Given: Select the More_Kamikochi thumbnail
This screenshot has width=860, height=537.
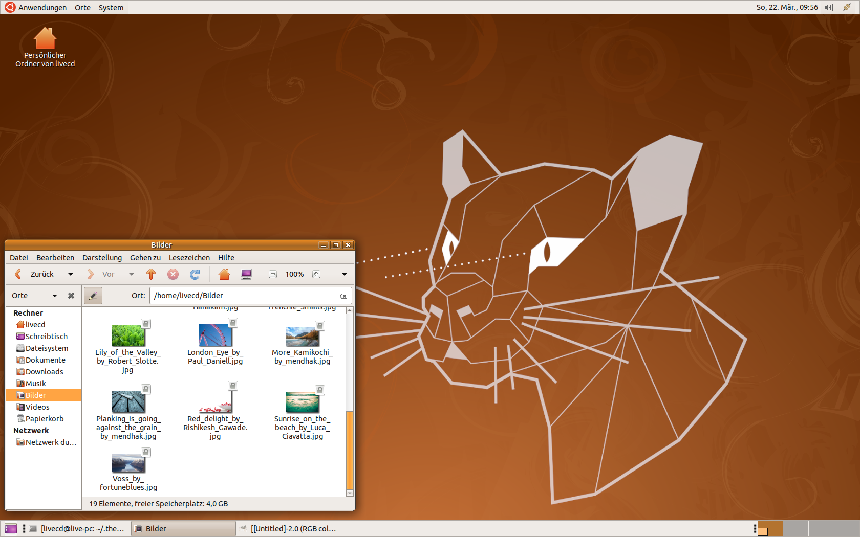Looking at the screenshot, I should click(303, 337).
